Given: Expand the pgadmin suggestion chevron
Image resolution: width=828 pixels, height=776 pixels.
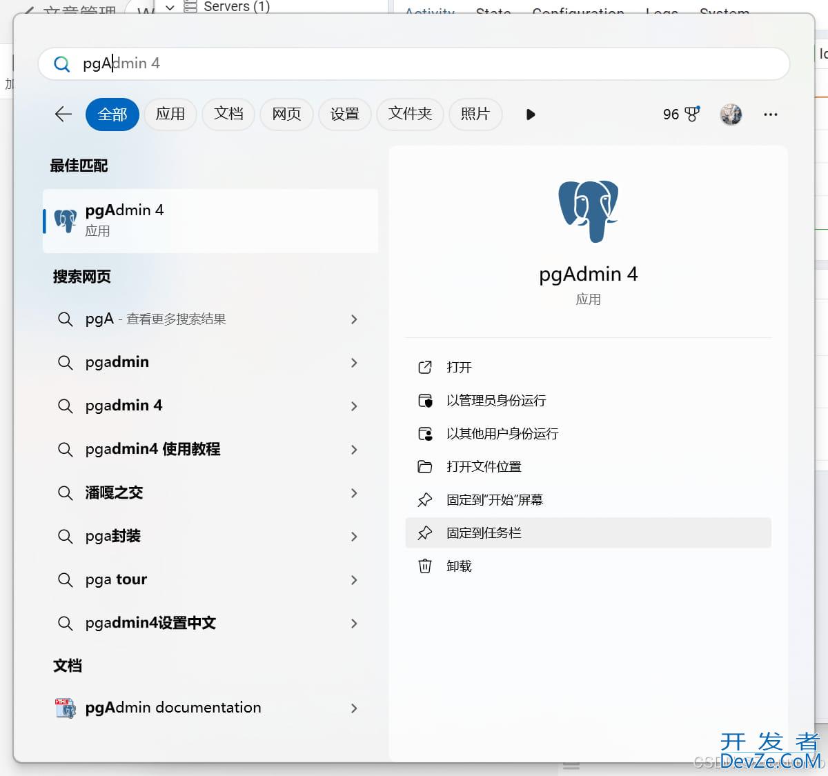Looking at the screenshot, I should pyautogui.click(x=354, y=363).
